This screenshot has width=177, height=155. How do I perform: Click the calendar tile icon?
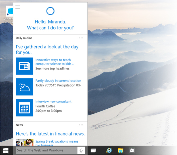[24, 108]
